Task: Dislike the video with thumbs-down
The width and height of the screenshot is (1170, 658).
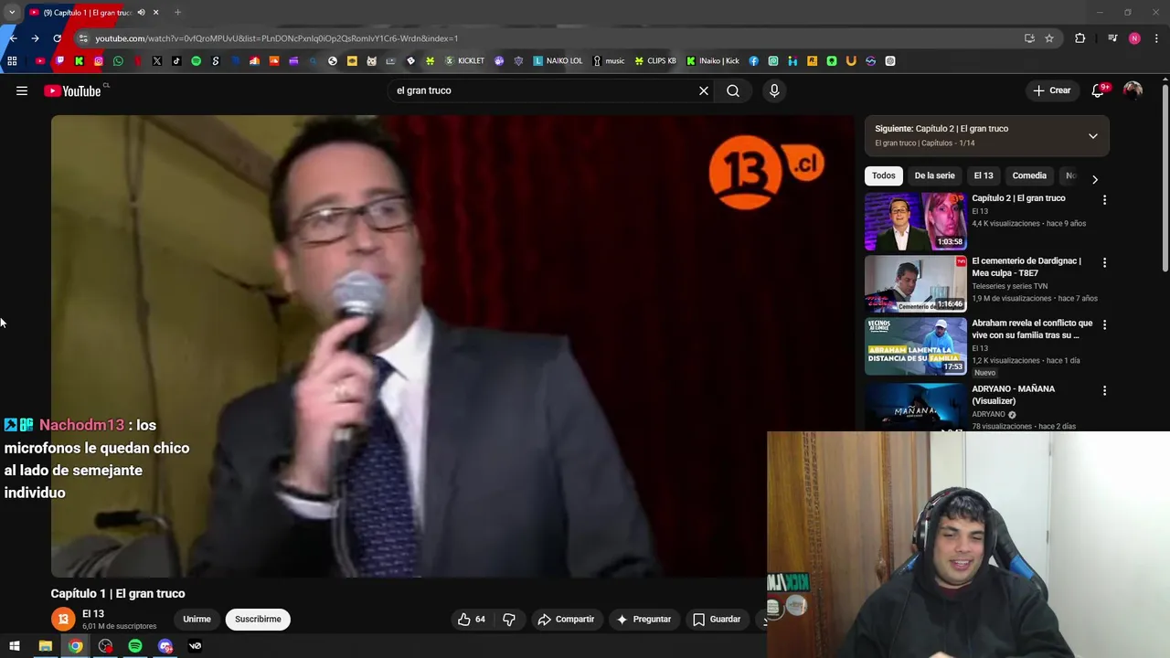Action: click(x=509, y=619)
